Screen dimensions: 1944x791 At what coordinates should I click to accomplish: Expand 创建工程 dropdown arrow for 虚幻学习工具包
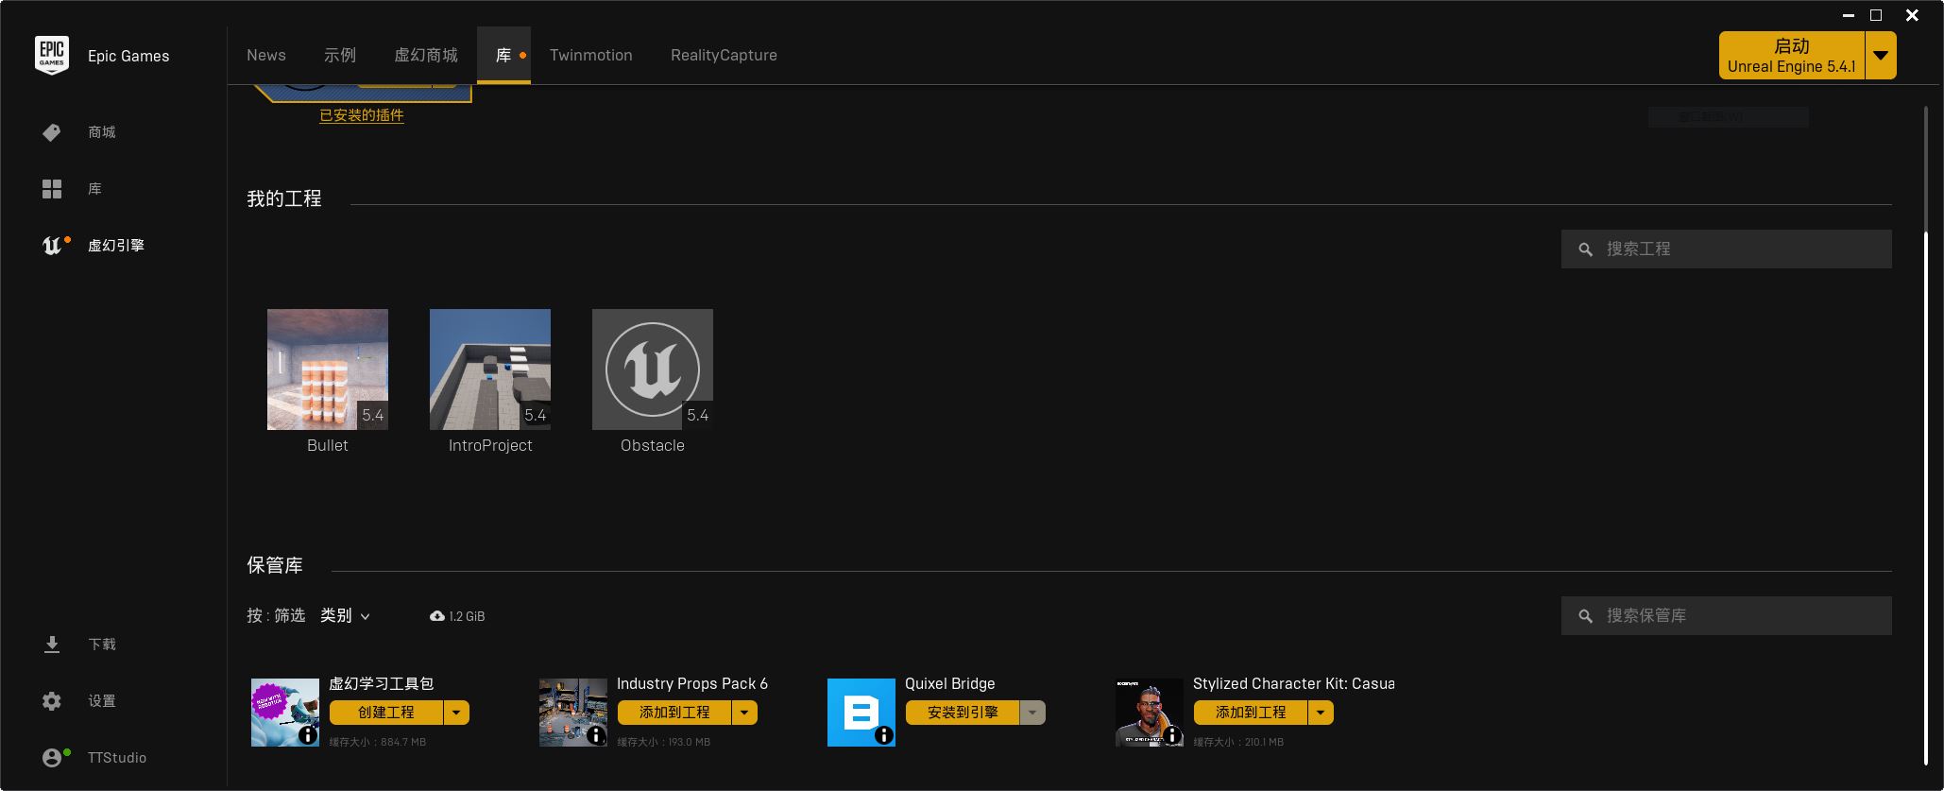tap(457, 713)
